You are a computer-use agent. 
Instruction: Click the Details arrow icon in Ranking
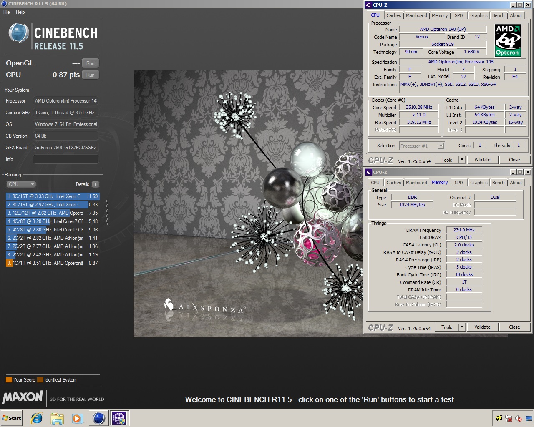pos(96,184)
